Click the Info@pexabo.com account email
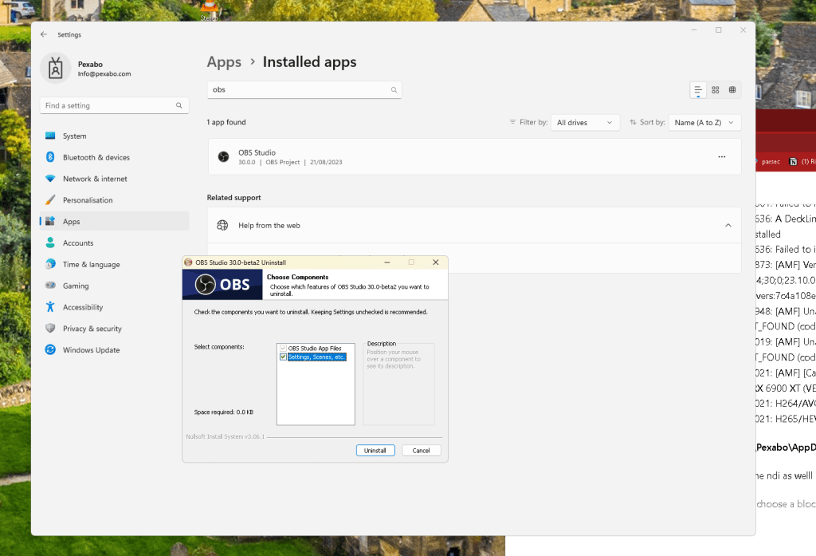The height and width of the screenshot is (556, 816). pyautogui.click(x=104, y=74)
